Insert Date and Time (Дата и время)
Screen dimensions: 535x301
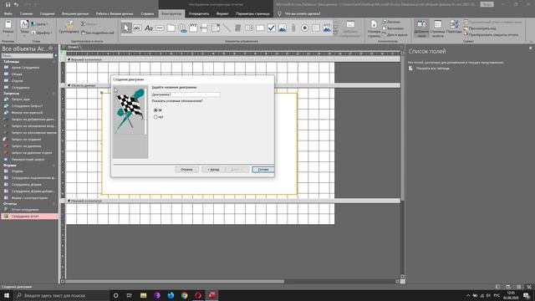click(x=395, y=35)
